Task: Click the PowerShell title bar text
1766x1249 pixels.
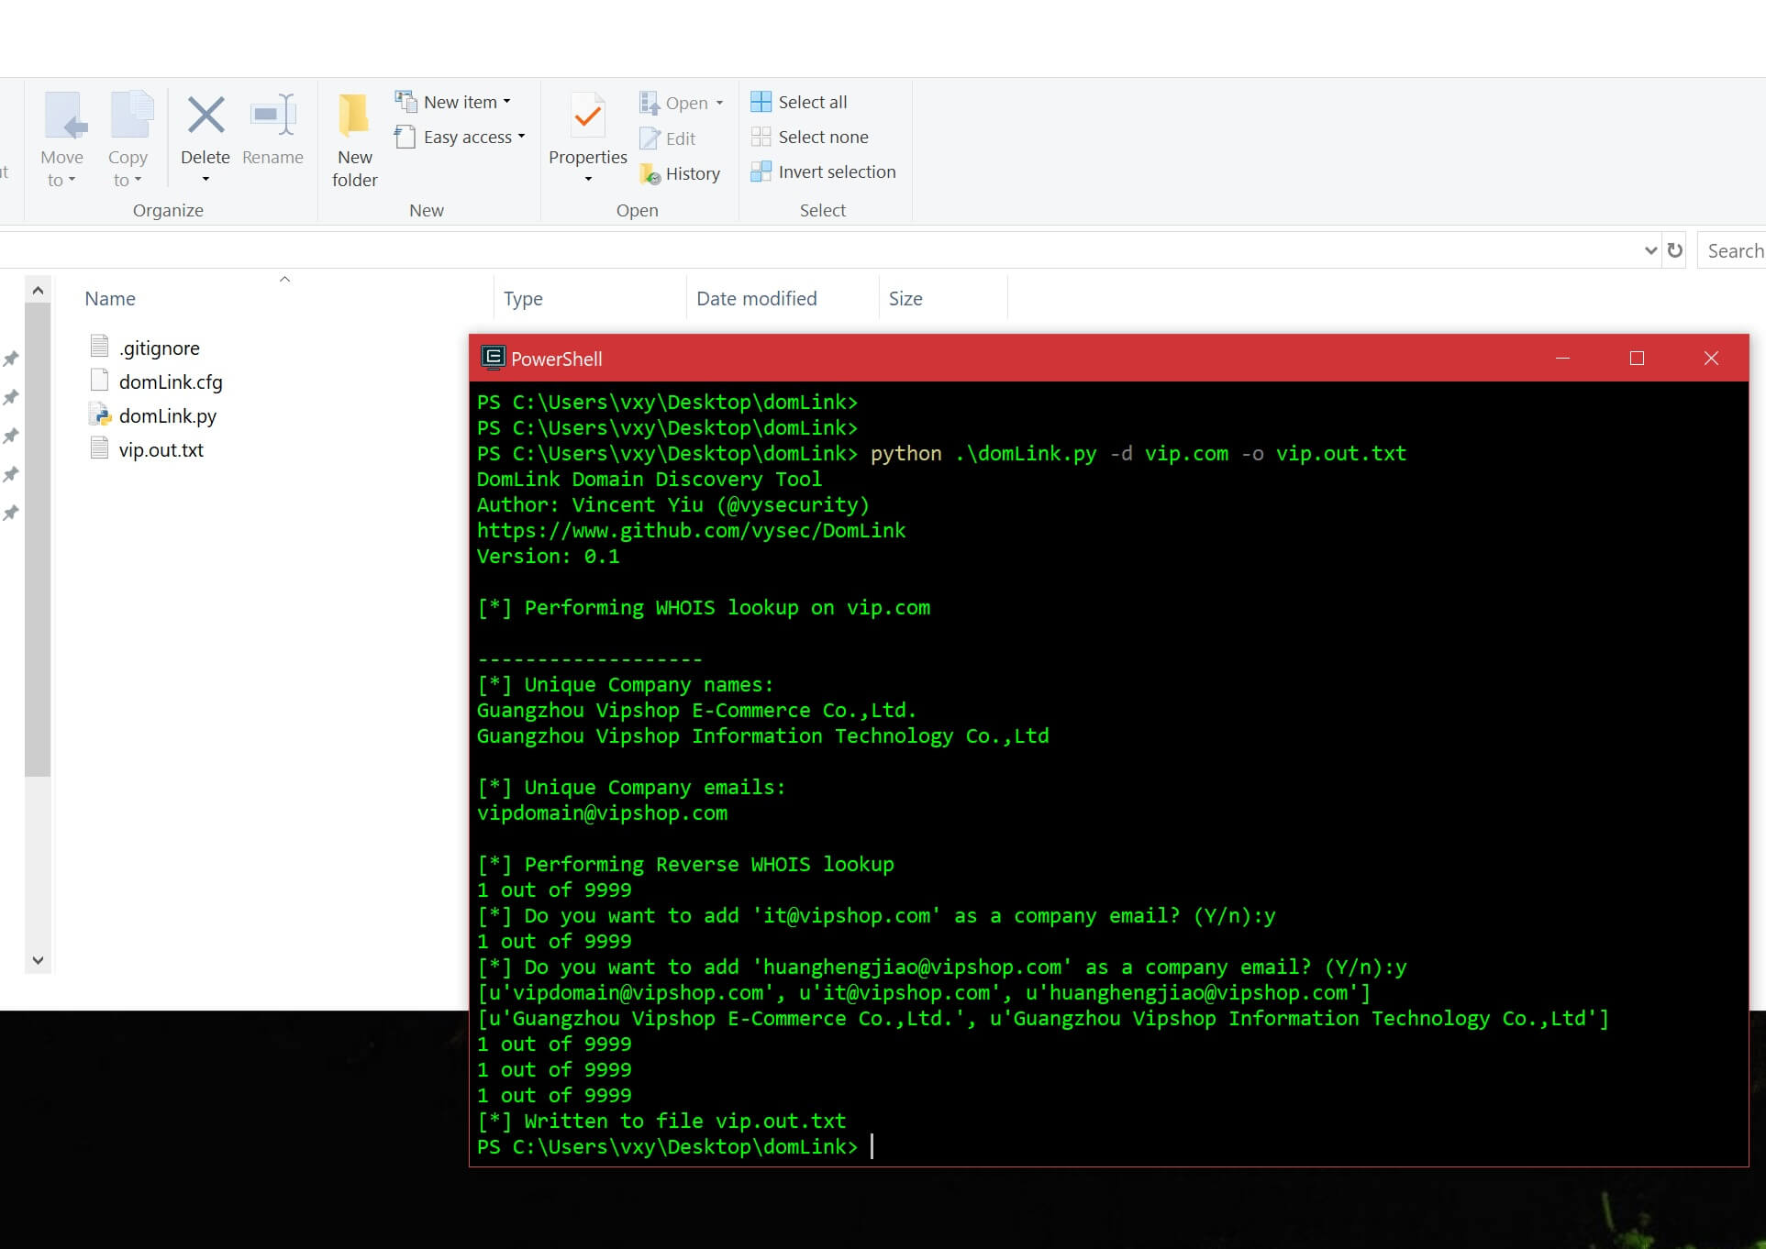Action: click(556, 359)
